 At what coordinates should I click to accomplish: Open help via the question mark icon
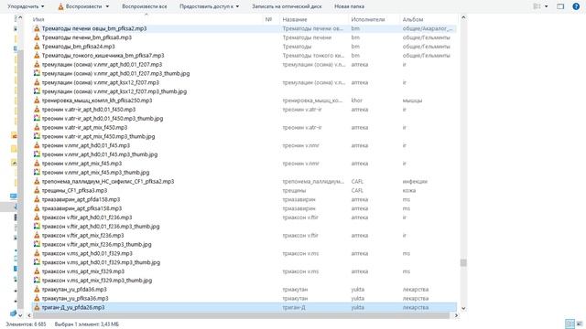[576, 6]
